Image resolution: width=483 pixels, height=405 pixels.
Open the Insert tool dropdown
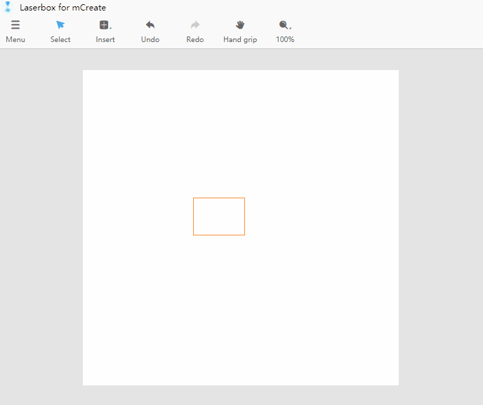pyautogui.click(x=105, y=25)
